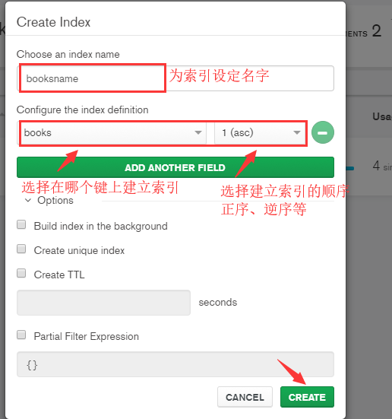Click the TTL seconds input box
Image resolution: width=392 pixels, height=419 pixels.
click(x=103, y=303)
